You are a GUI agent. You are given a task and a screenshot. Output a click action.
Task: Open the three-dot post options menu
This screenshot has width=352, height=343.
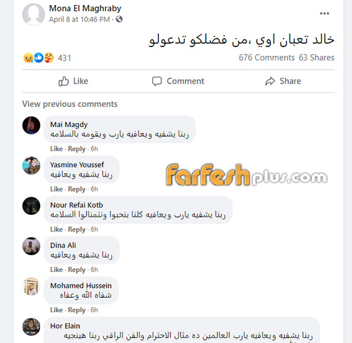pos(324,13)
